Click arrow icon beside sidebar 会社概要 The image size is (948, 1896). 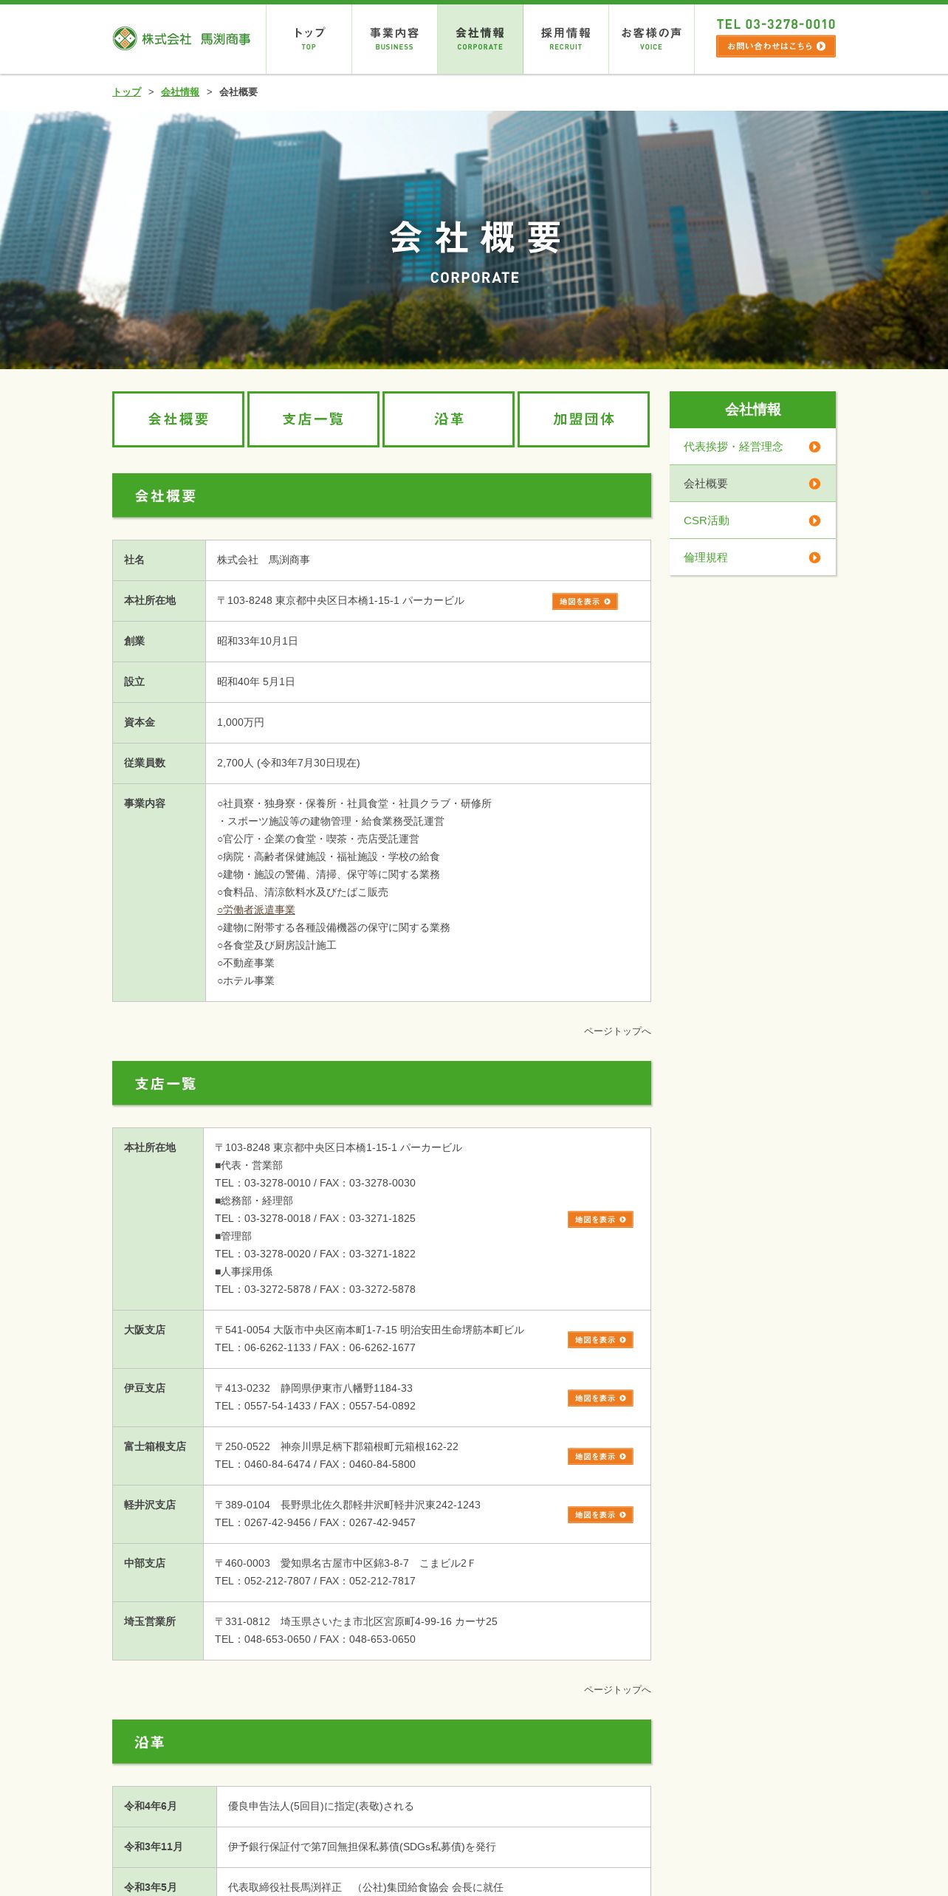[x=814, y=484]
